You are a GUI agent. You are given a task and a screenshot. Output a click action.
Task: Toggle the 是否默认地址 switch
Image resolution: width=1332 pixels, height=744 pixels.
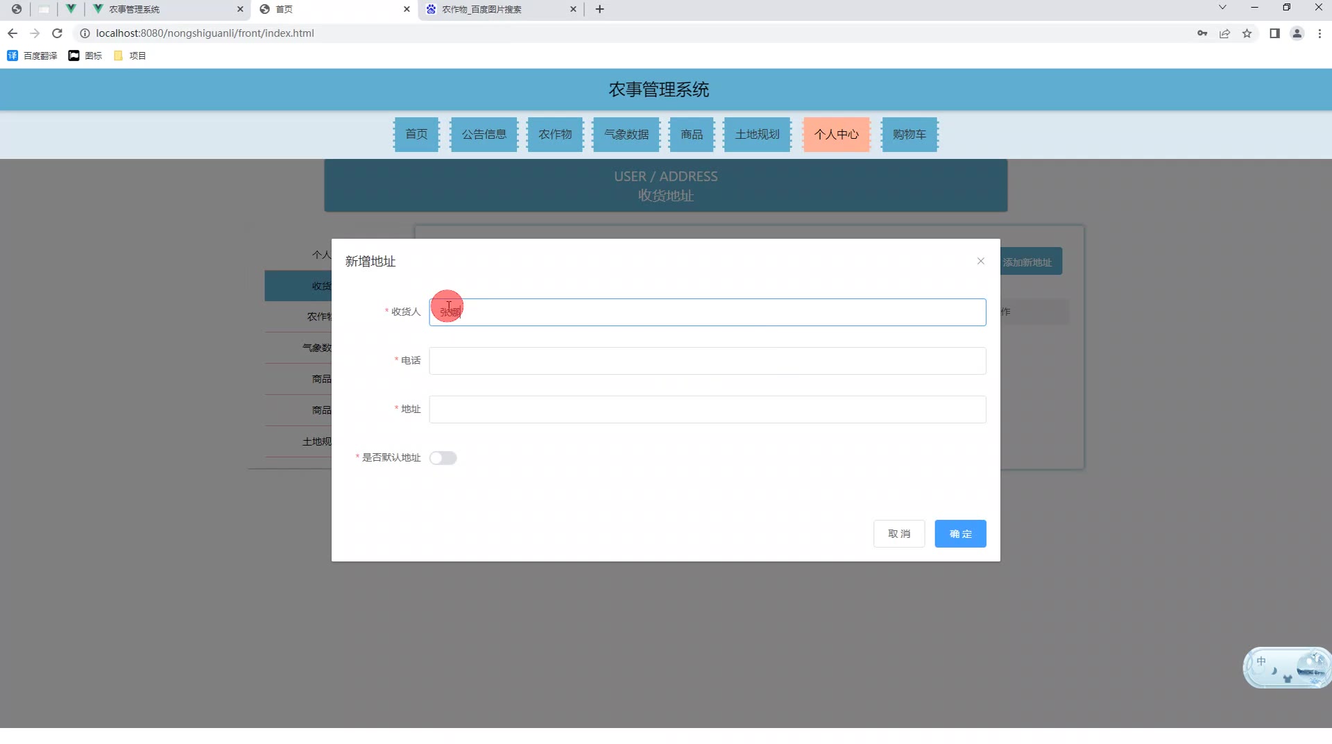tap(443, 458)
